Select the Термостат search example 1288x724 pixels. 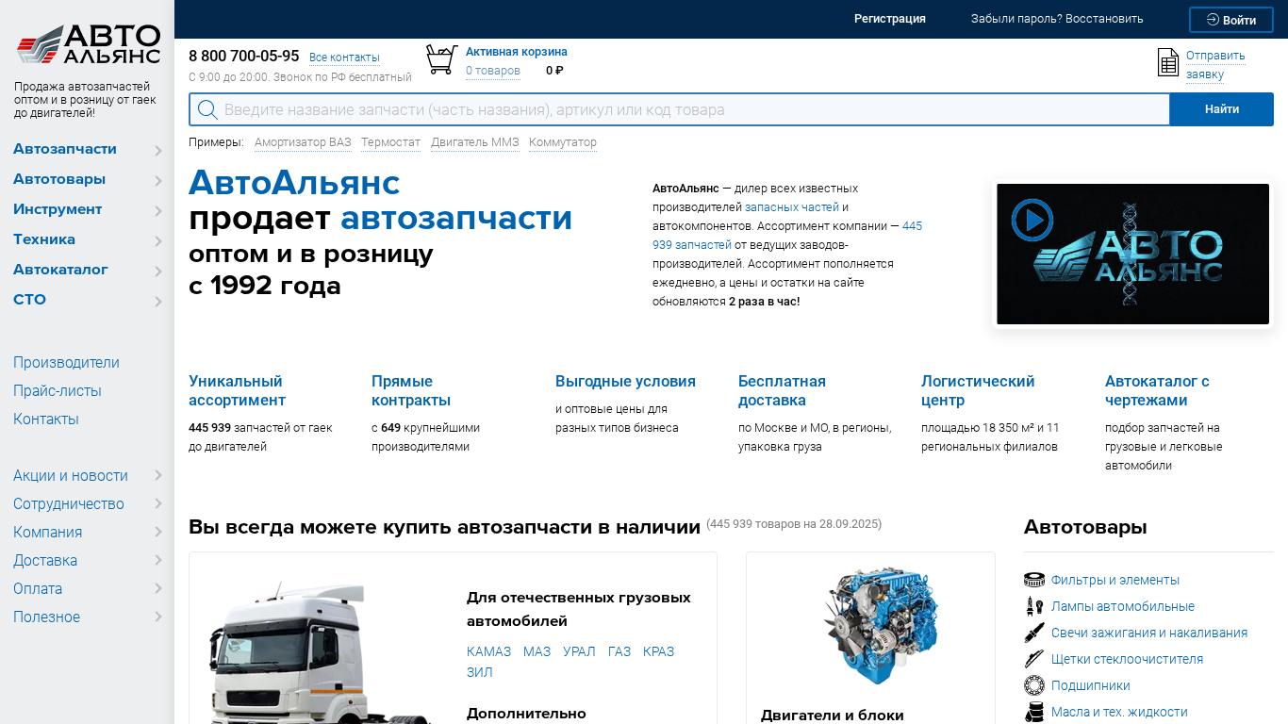point(390,142)
